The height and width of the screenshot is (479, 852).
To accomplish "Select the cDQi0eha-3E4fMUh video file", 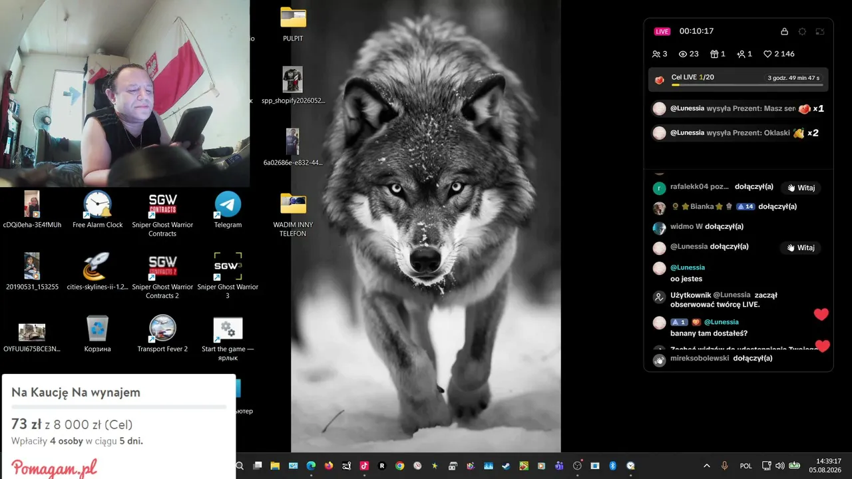I will coord(32,210).
